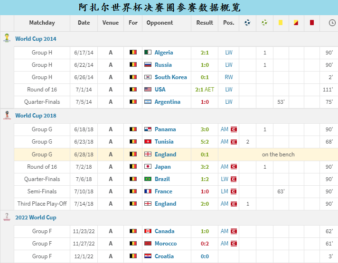The height and width of the screenshot is (263, 338).
Task: Click the RW position in South Korea row
Action: pos(229,77)
